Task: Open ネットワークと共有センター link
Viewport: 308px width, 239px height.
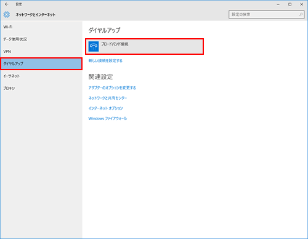Action: [108, 98]
